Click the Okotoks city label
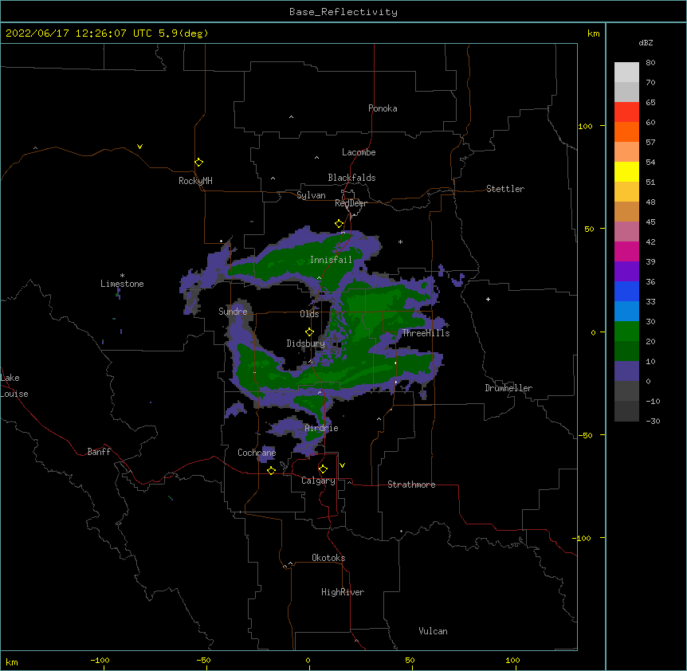 coord(328,558)
